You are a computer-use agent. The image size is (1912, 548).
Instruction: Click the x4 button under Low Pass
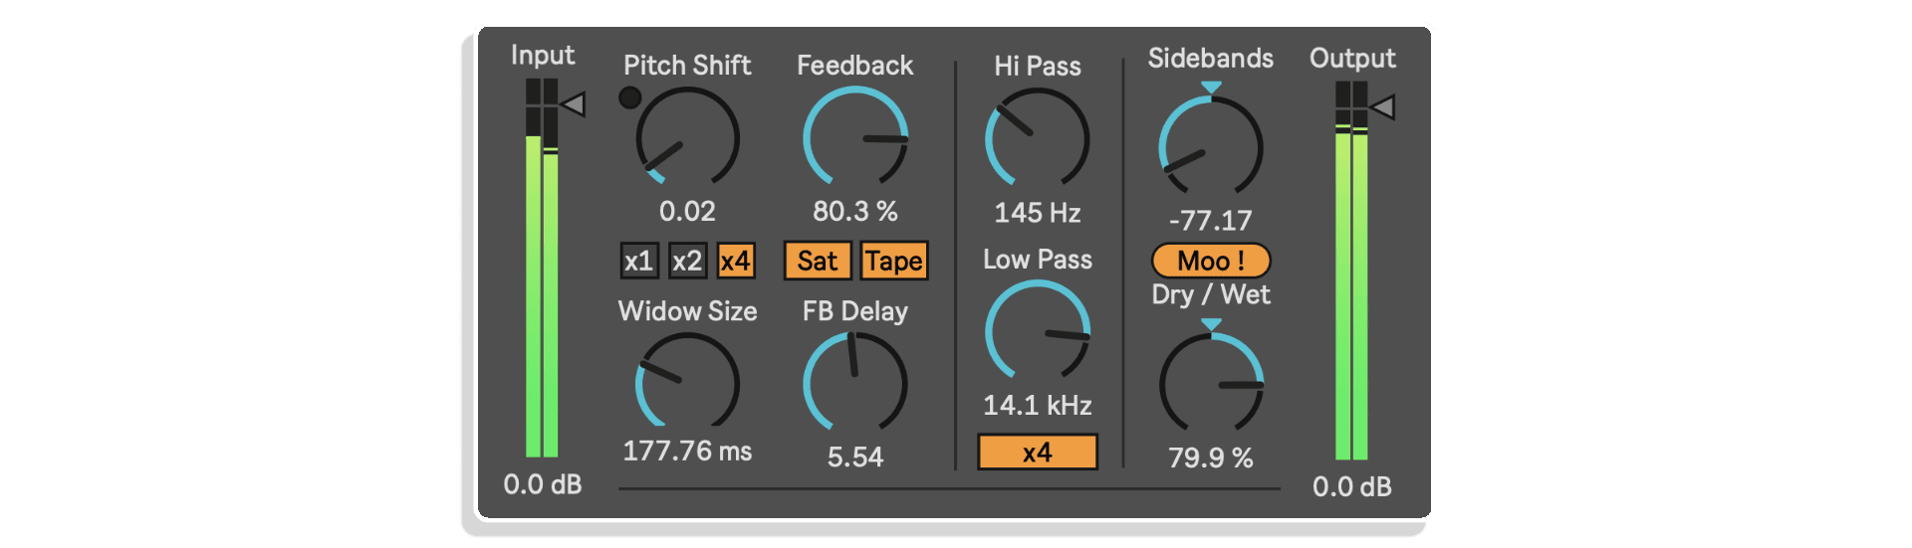1038,453
